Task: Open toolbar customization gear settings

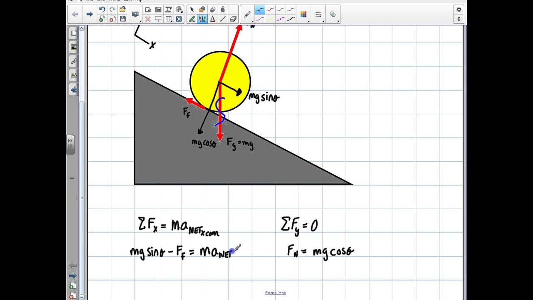Action: (x=459, y=10)
